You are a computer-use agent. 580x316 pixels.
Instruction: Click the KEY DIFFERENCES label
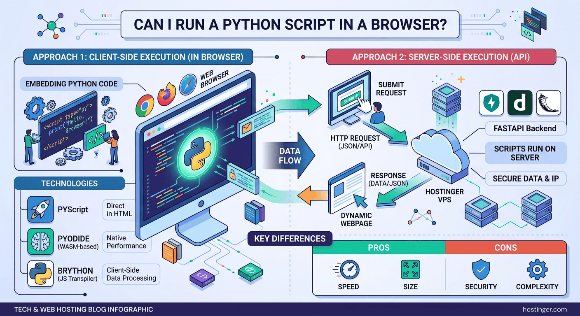point(290,238)
